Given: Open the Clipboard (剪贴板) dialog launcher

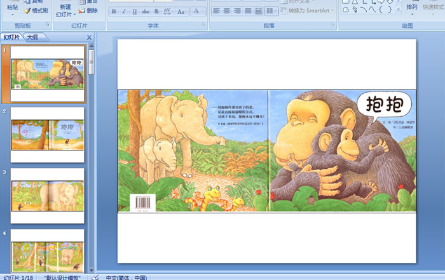Looking at the screenshot, I should click(48, 25).
